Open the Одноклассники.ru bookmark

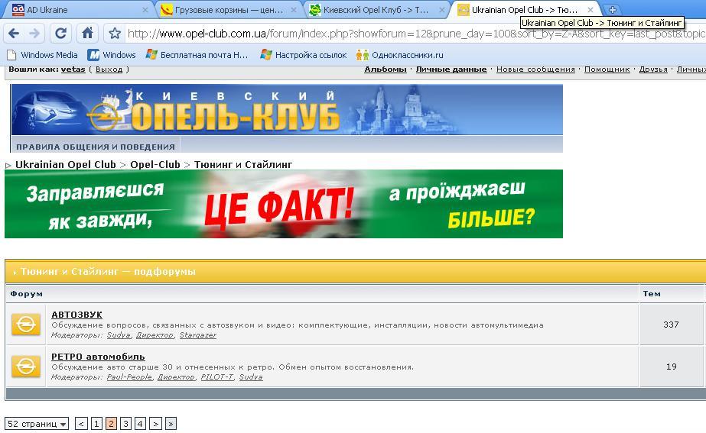tap(400, 55)
